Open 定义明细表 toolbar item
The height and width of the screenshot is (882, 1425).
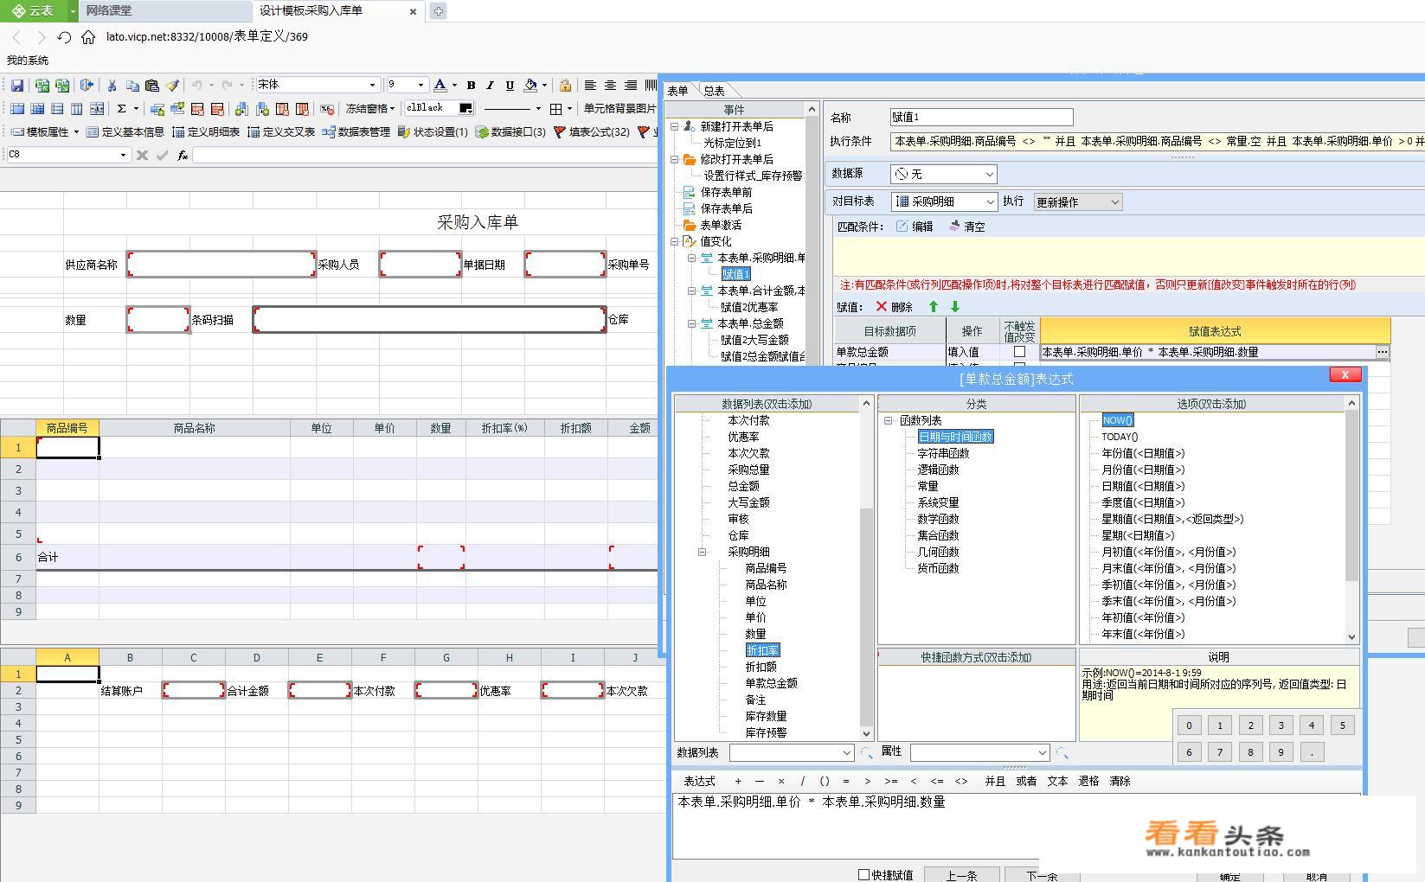(206, 131)
